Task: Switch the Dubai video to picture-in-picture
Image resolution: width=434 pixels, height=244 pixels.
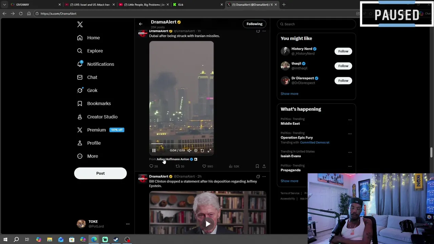Action: tap(202, 150)
